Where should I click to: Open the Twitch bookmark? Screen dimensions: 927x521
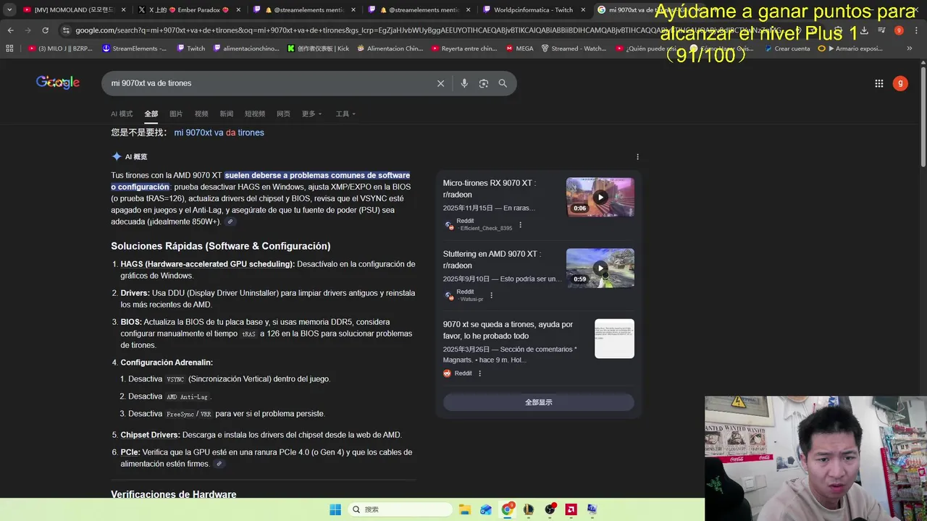click(x=190, y=48)
